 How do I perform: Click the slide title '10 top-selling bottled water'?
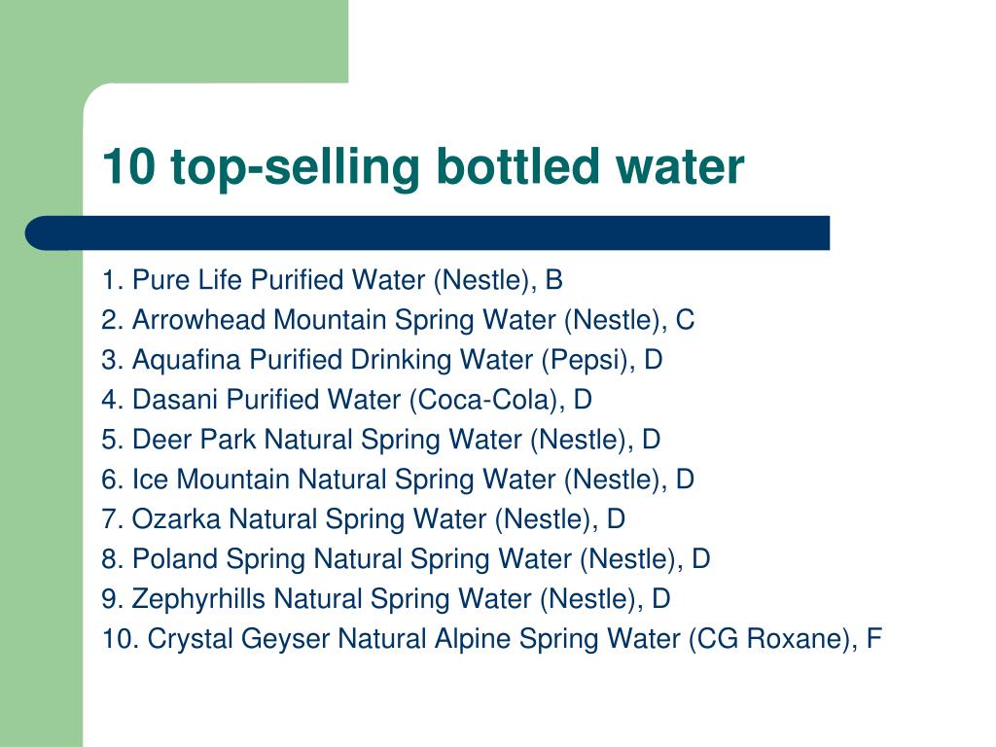(x=423, y=167)
